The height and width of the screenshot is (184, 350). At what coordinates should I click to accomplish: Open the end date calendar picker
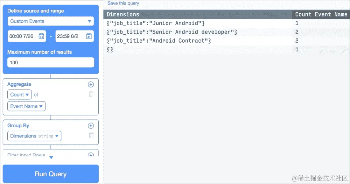(x=89, y=36)
